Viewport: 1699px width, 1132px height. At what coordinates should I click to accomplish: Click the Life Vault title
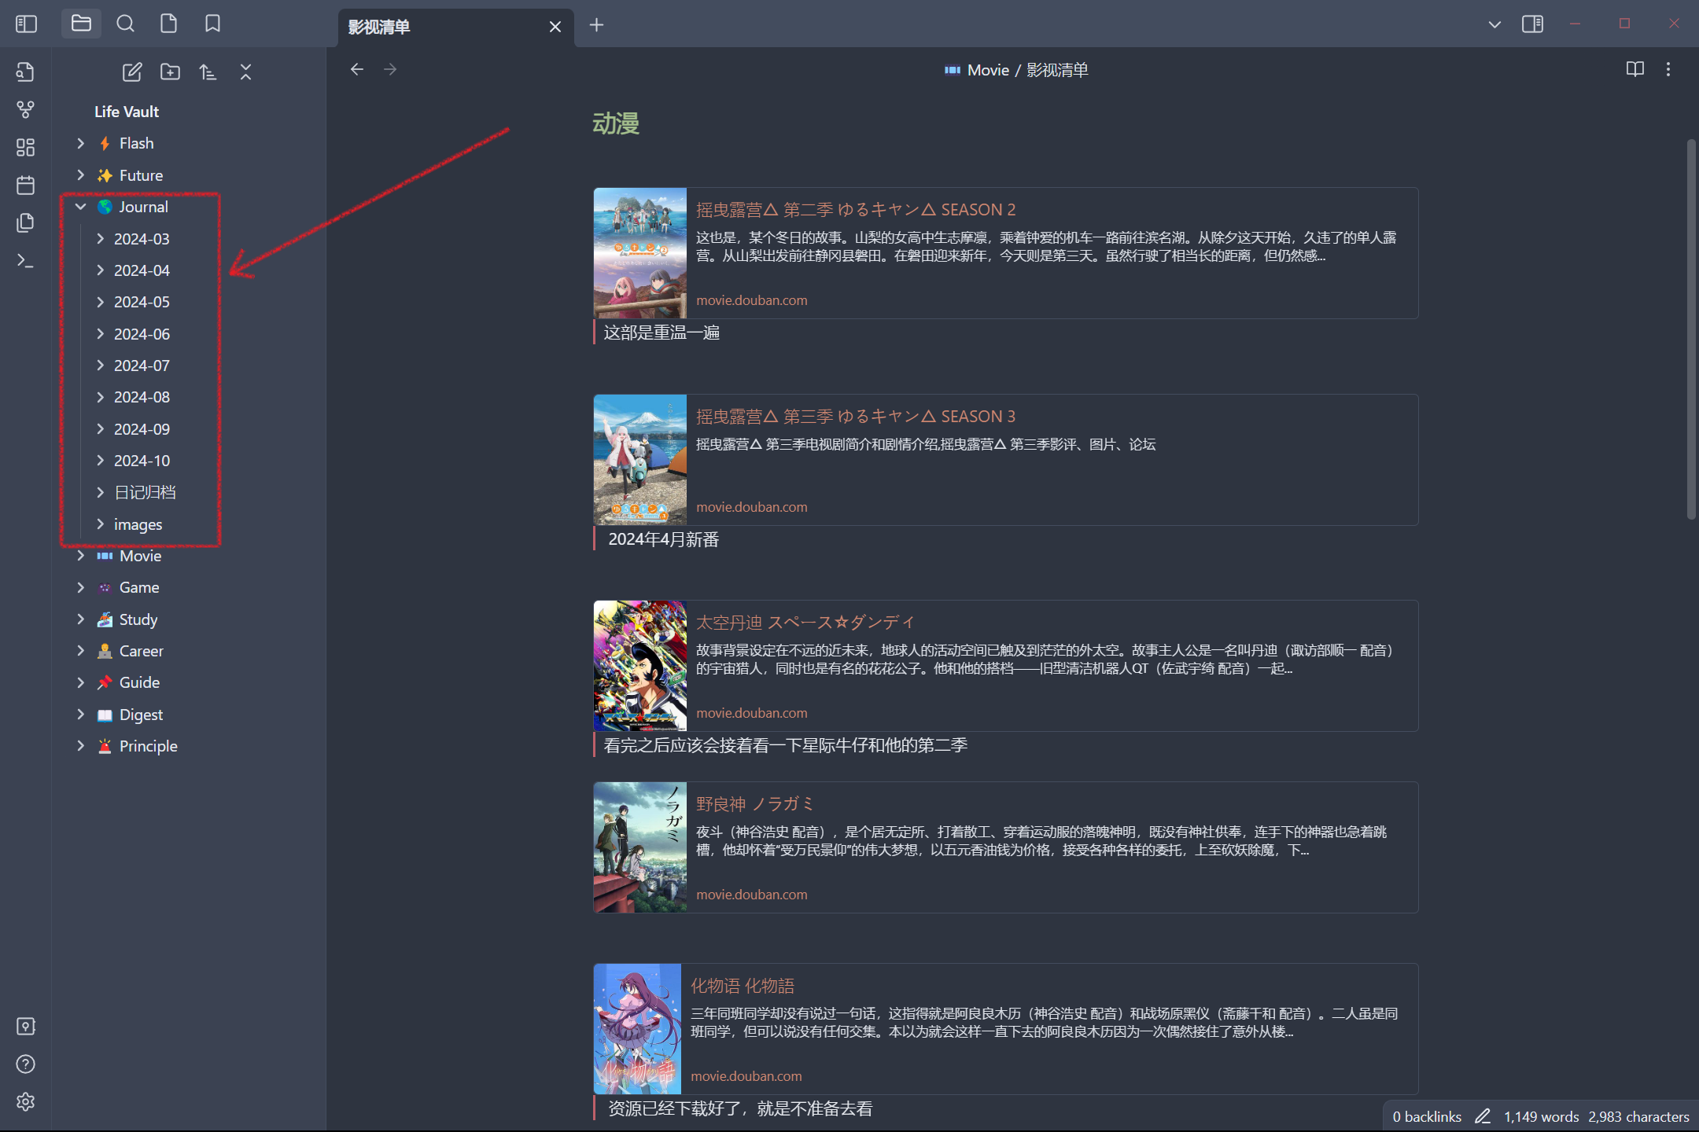[x=127, y=112]
